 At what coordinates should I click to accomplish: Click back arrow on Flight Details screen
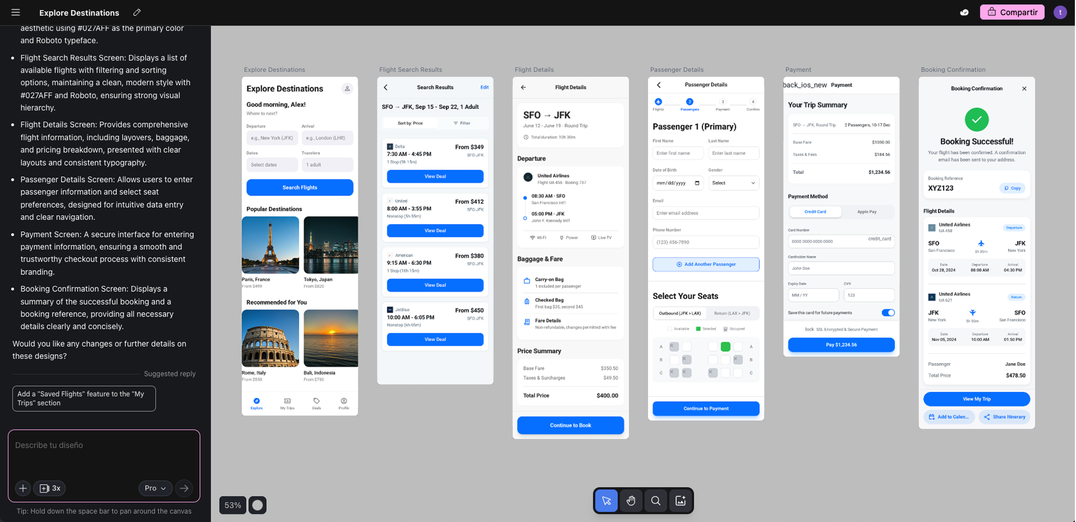[523, 87]
